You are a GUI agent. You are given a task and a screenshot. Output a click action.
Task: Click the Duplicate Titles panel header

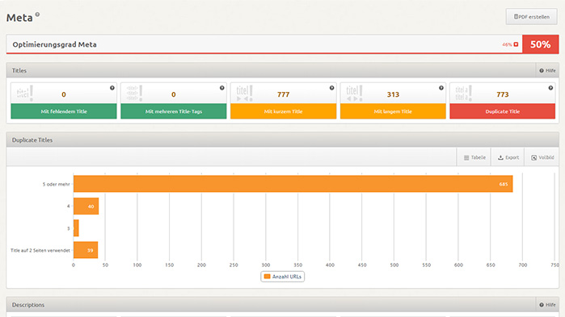point(283,140)
